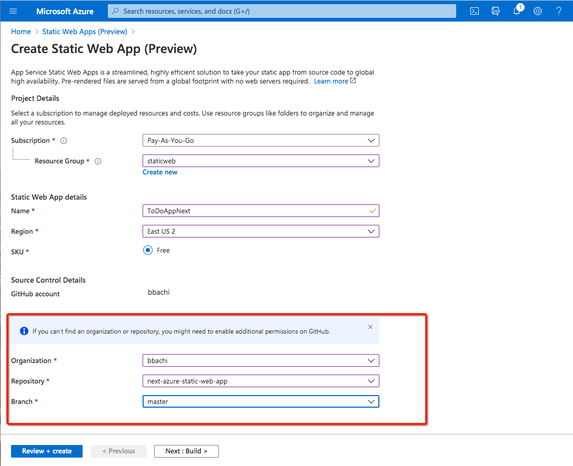This screenshot has height=466, width=573.
Task: Open the hamburger portal menu
Action: pos(13,11)
